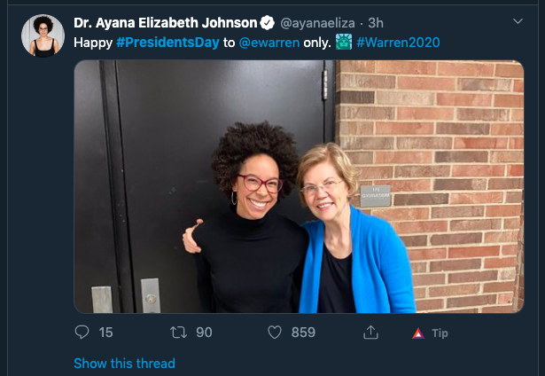
Task: Open the #Warren2020 hashtag
Action: point(398,43)
